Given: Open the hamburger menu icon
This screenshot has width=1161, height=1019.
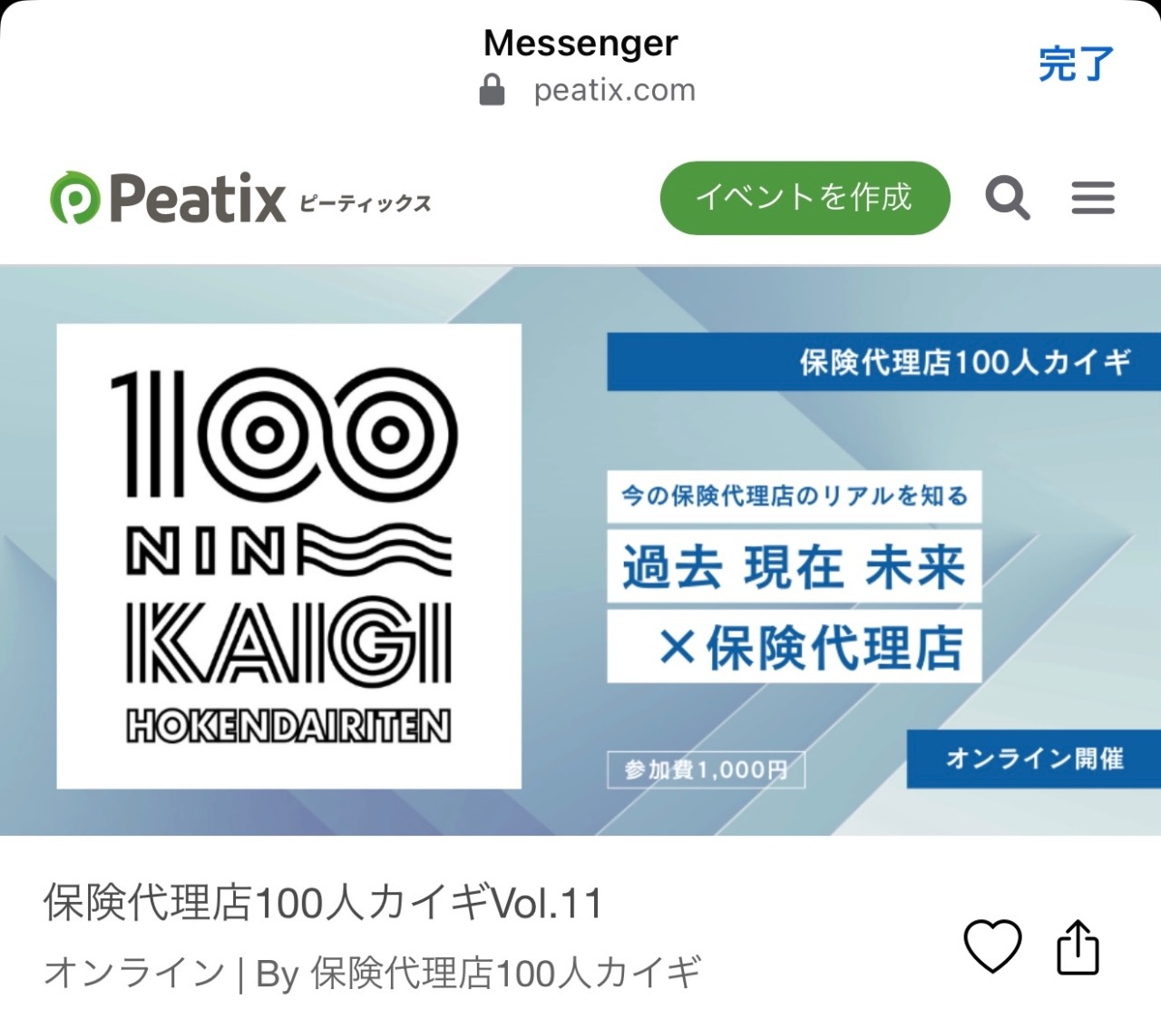Looking at the screenshot, I should pos(1092,198).
